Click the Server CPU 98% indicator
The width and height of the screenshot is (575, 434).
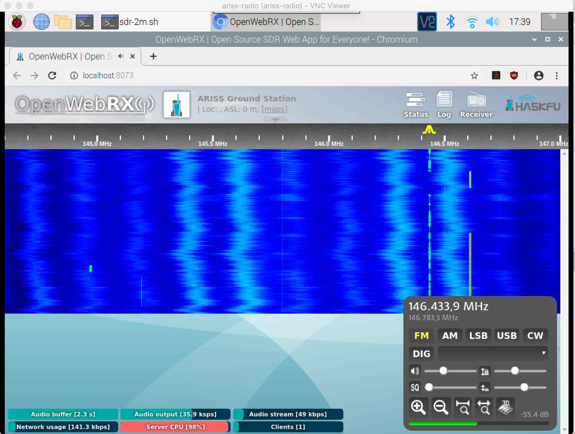175,427
